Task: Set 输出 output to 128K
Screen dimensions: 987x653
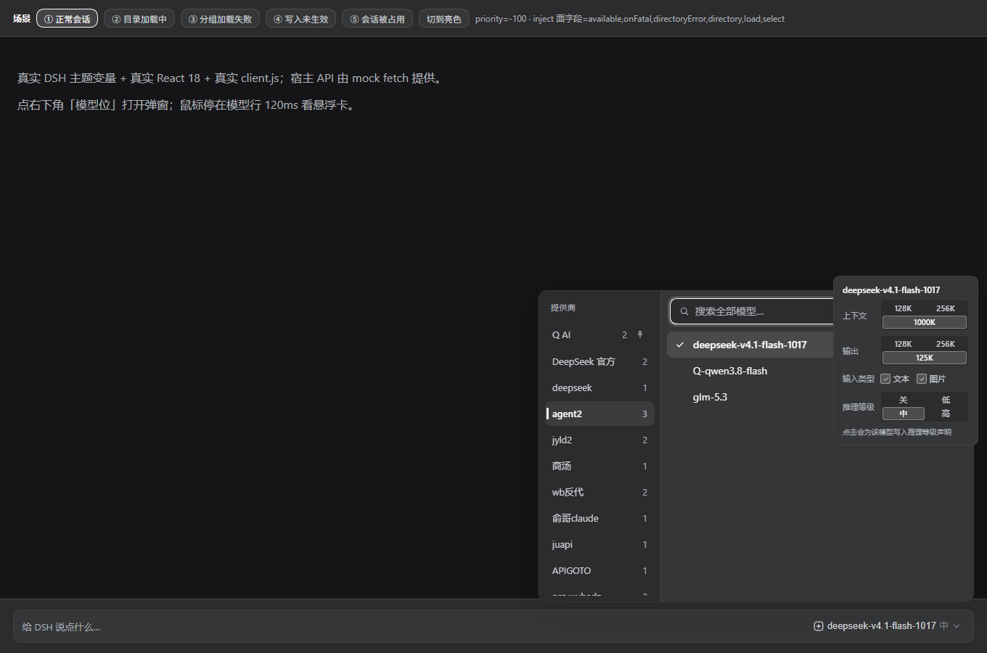Action: pyautogui.click(x=903, y=344)
